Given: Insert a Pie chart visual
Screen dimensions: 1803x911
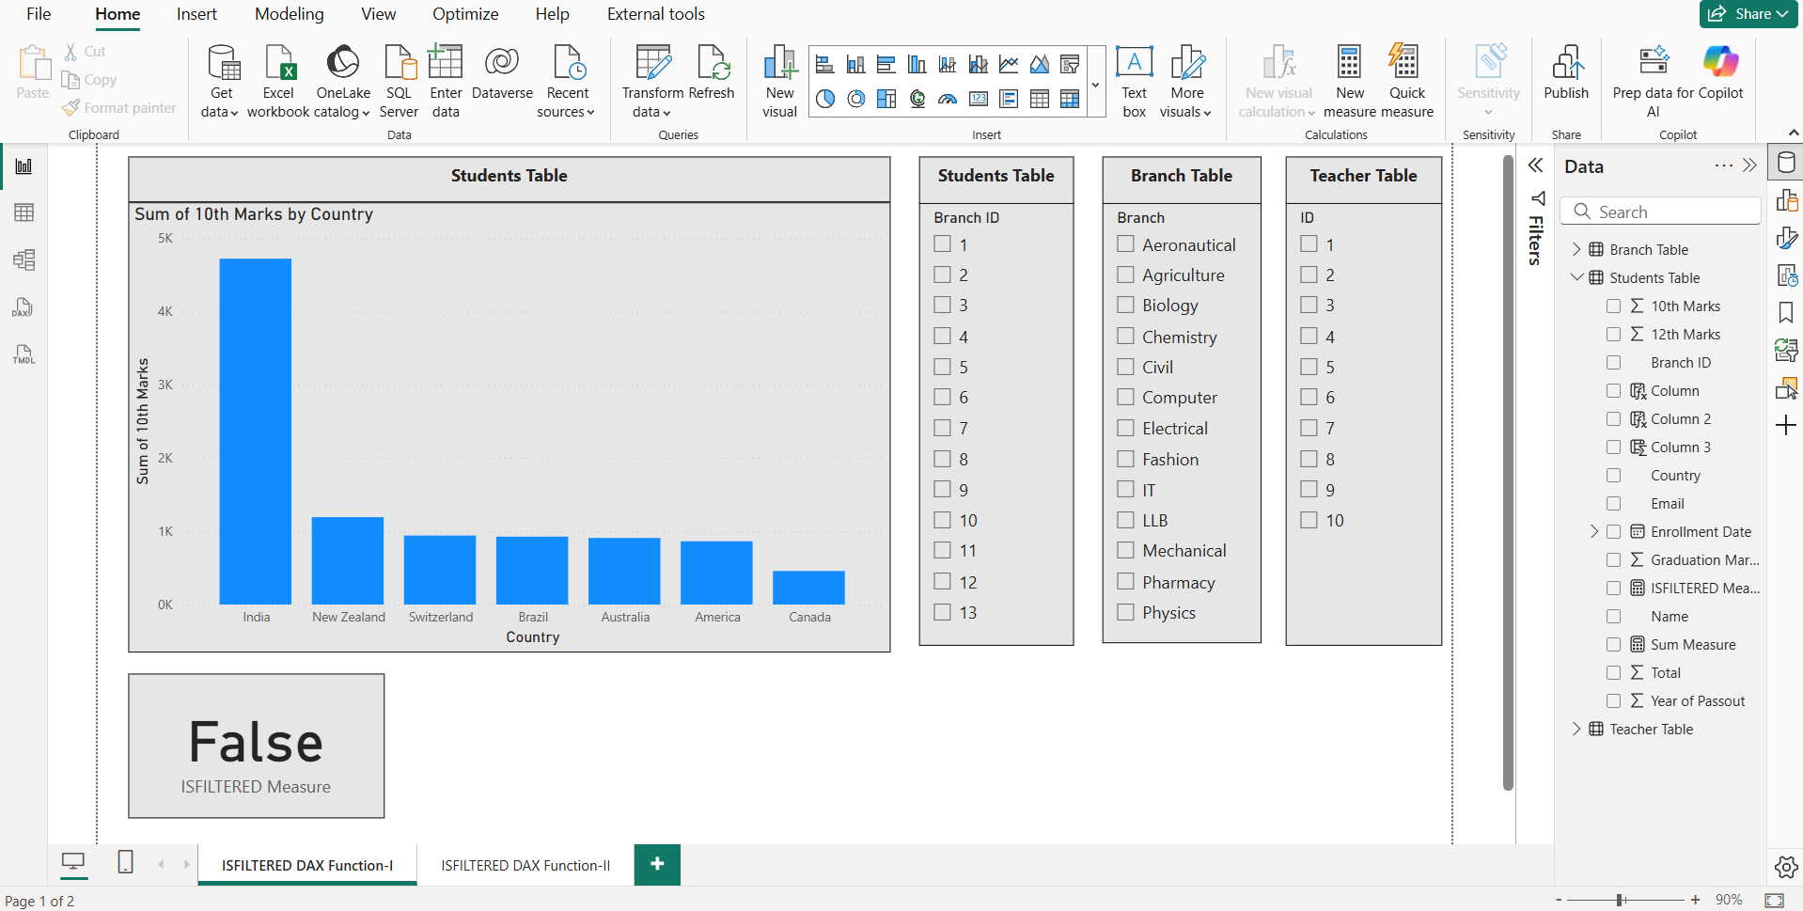Looking at the screenshot, I should [x=824, y=98].
